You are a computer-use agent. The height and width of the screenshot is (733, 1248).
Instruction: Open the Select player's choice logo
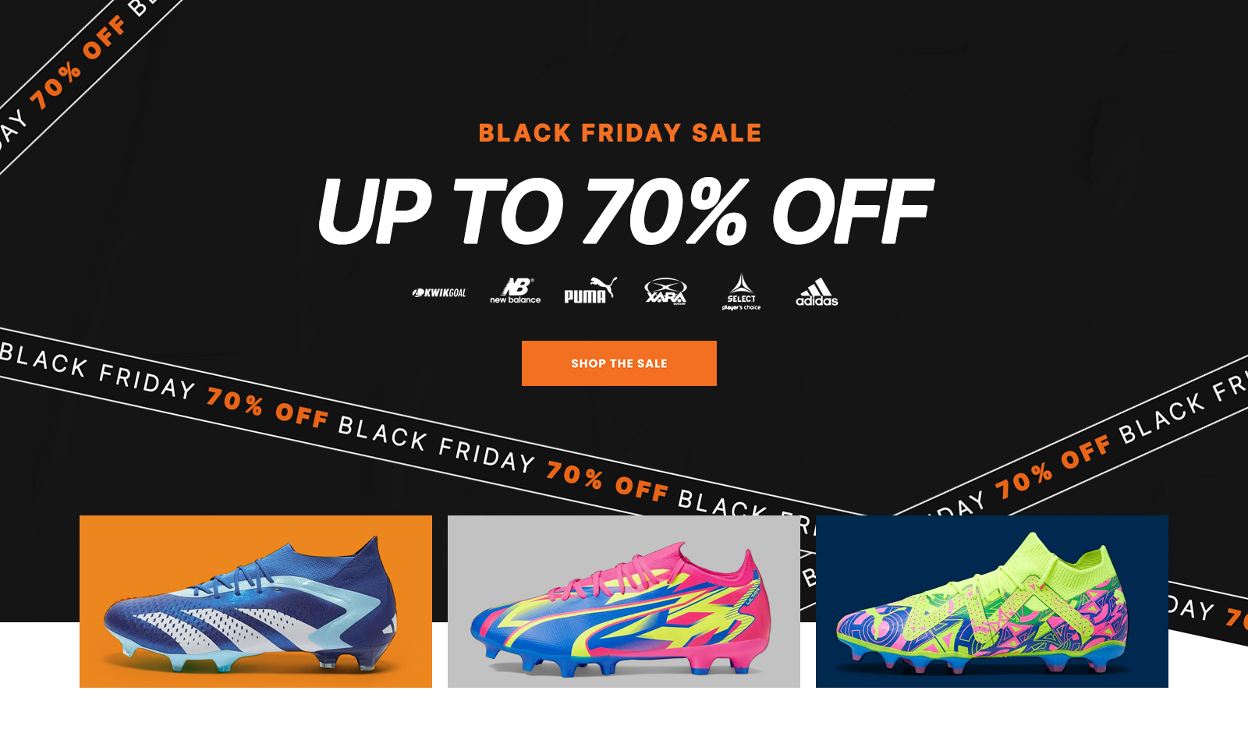click(x=741, y=292)
